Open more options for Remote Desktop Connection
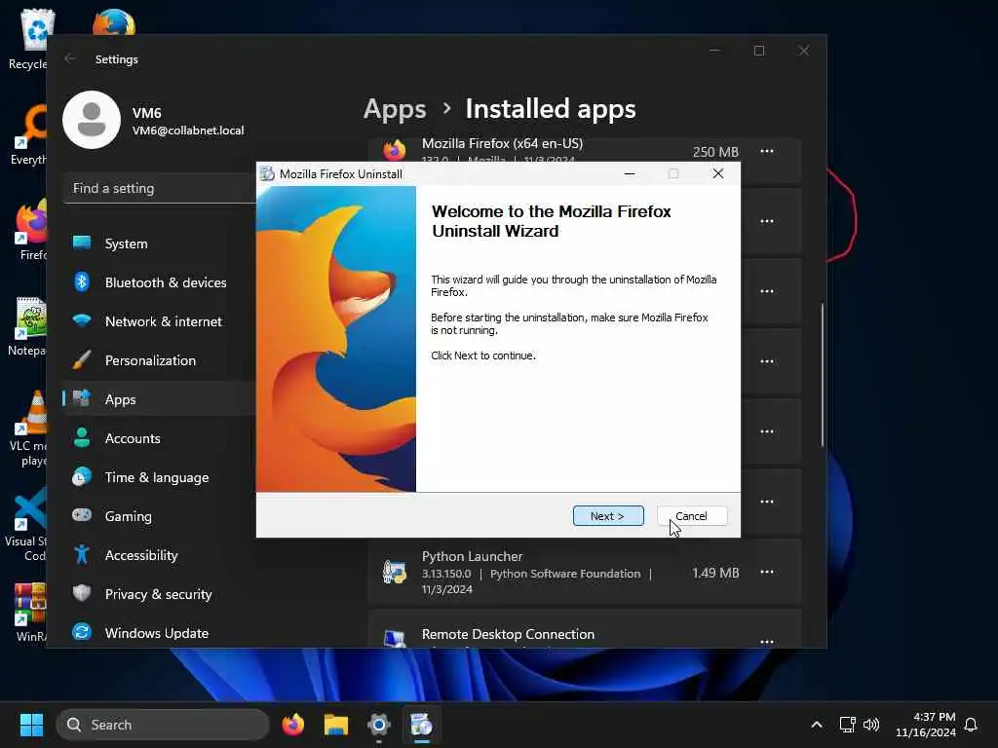 (x=767, y=642)
